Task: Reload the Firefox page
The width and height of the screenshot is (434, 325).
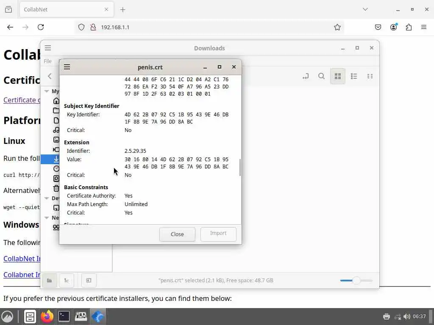Action: (x=41, y=27)
